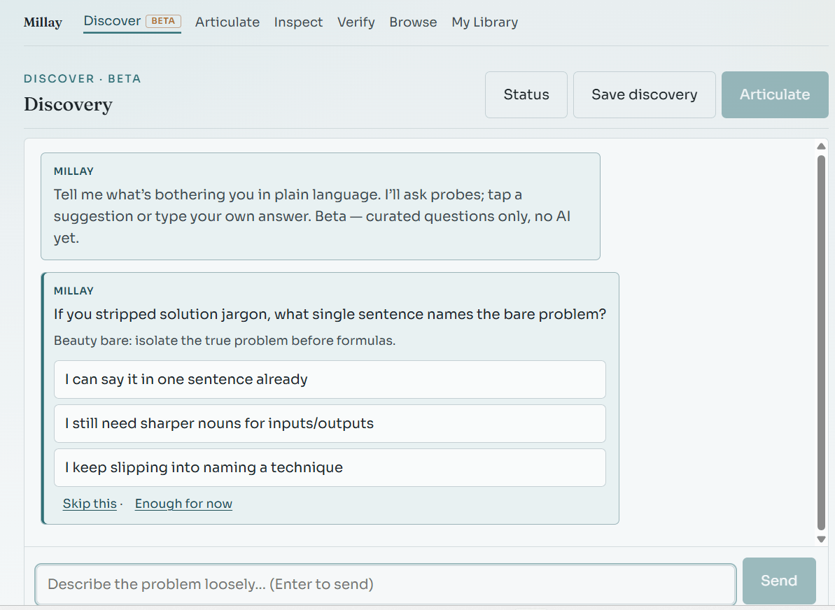Click the teal Articulate button
This screenshot has height=610, width=835.
pos(775,94)
